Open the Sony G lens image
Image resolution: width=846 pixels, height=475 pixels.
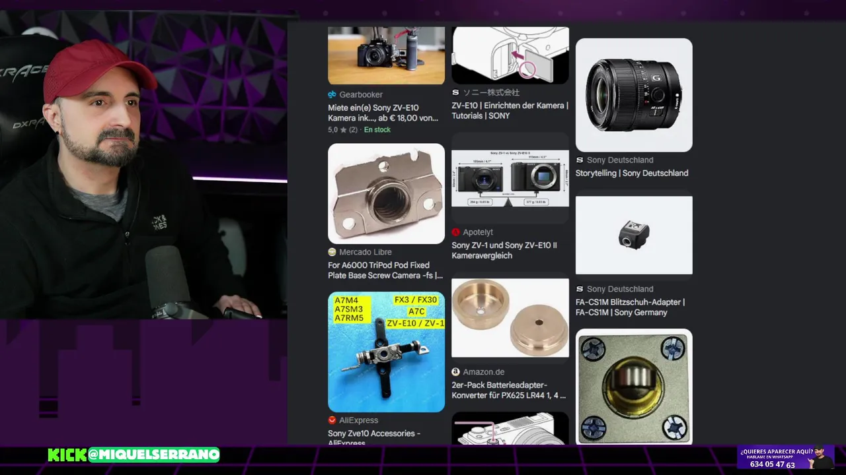coord(634,95)
